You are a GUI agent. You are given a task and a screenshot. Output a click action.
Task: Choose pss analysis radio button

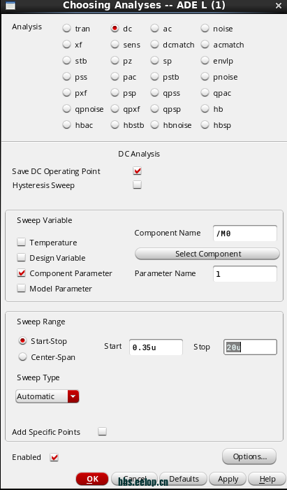point(66,77)
